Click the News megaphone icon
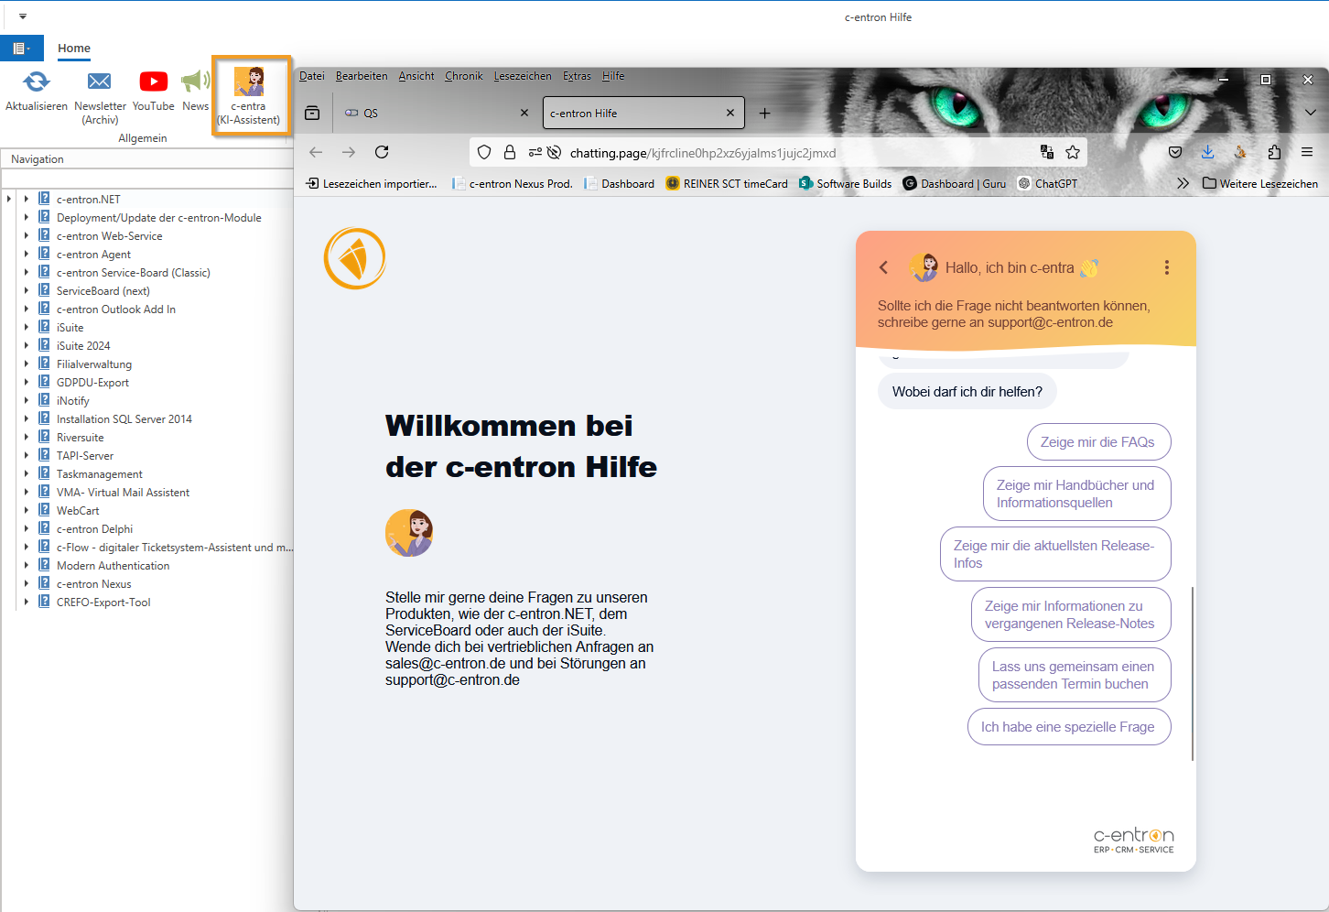Screen dimensions: 1329x912 (195, 82)
